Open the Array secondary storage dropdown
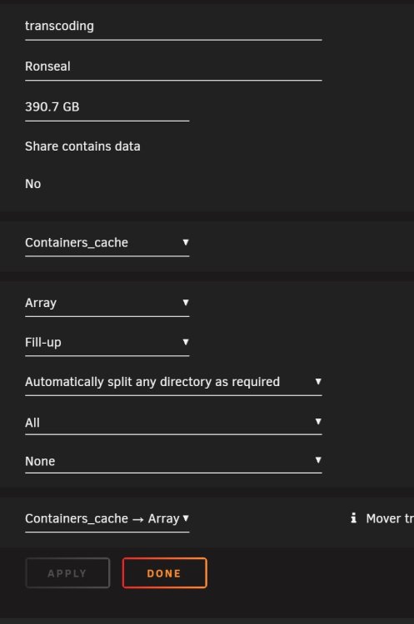Viewport: 414px width, 624px height. point(107,303)
